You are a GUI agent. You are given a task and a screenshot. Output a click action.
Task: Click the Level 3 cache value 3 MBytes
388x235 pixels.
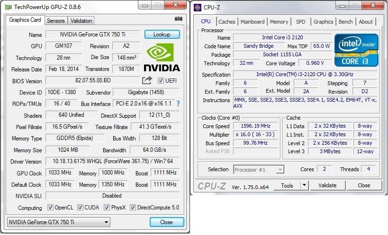pos(330,151)
